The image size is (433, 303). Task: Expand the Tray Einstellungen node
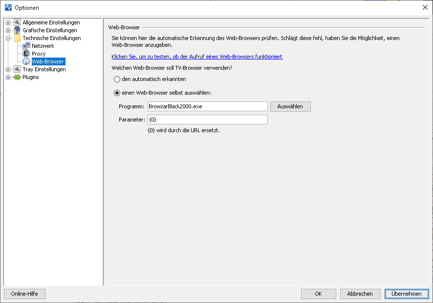8,69
